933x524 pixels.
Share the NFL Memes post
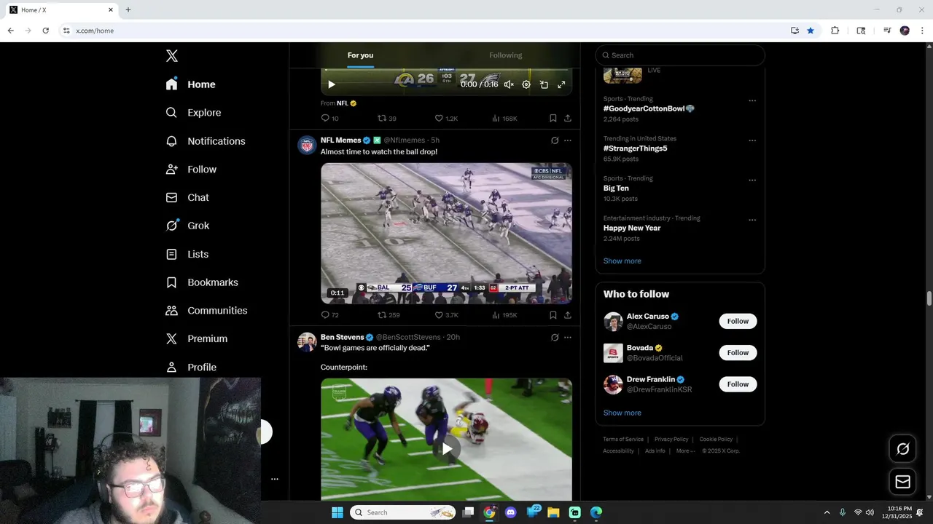[x=568, y=315]
